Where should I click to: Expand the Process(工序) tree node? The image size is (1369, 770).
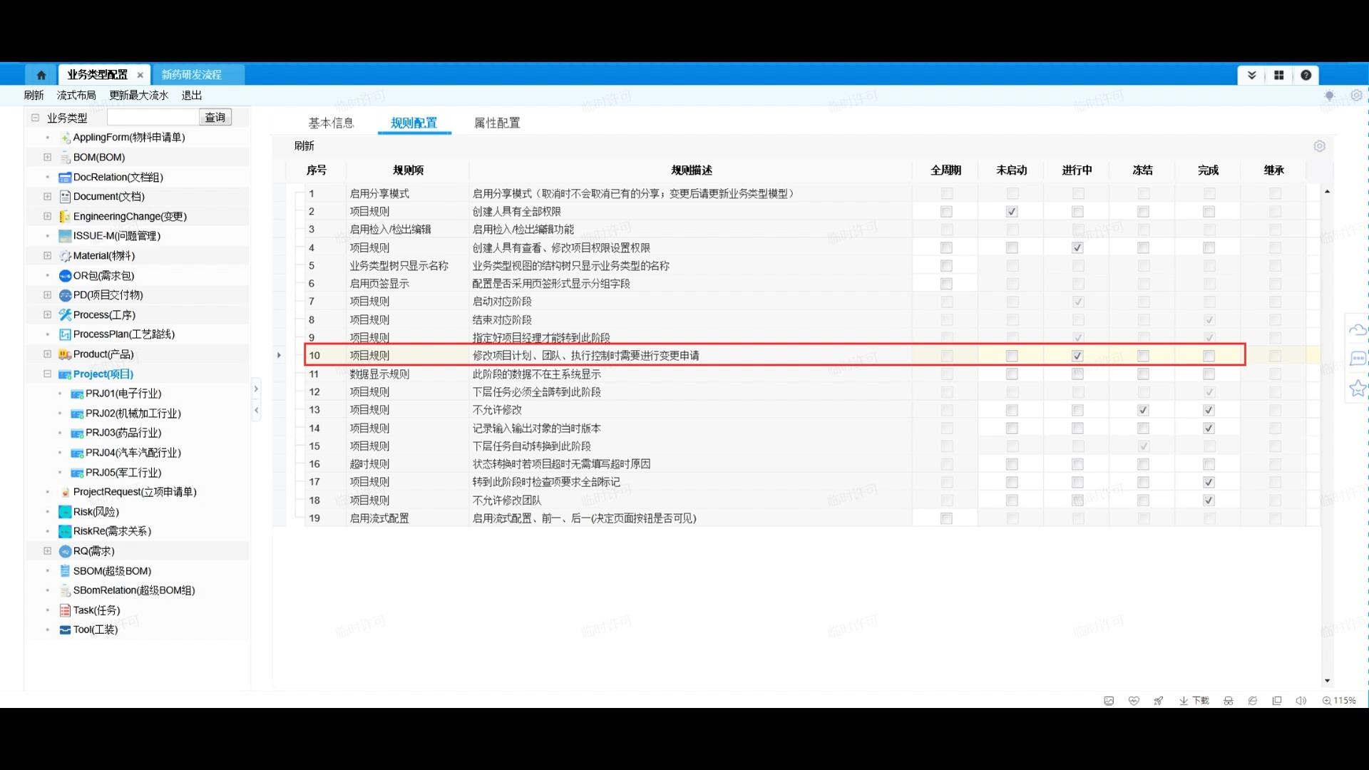(48, 314)
